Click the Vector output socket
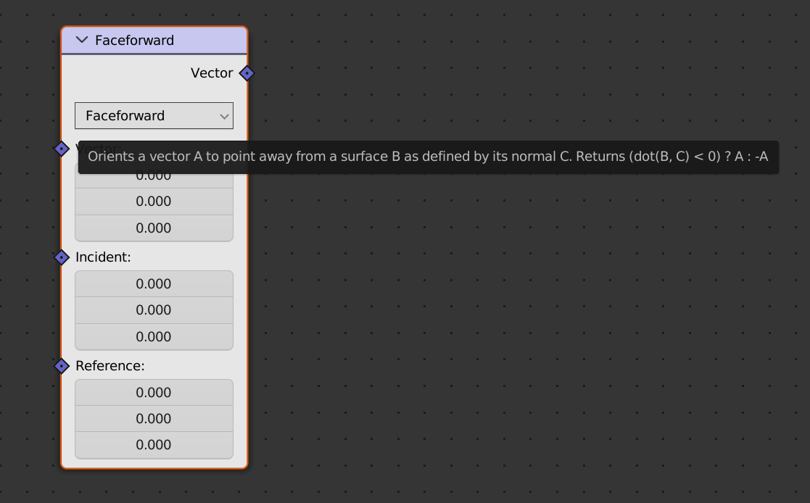810x503 pixels. pos(247,73)
